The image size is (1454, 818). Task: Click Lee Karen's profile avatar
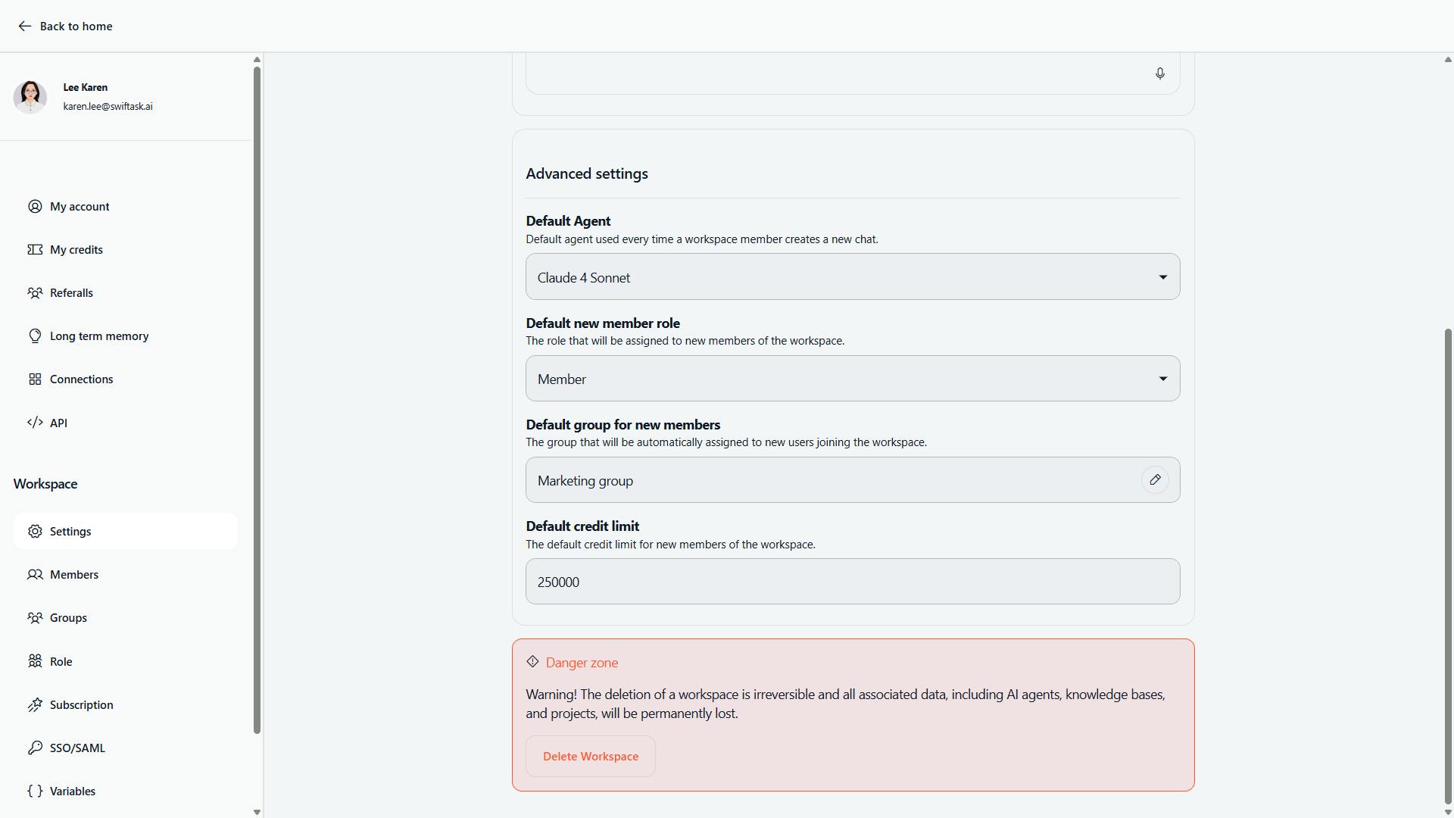(x=30, y=97)
